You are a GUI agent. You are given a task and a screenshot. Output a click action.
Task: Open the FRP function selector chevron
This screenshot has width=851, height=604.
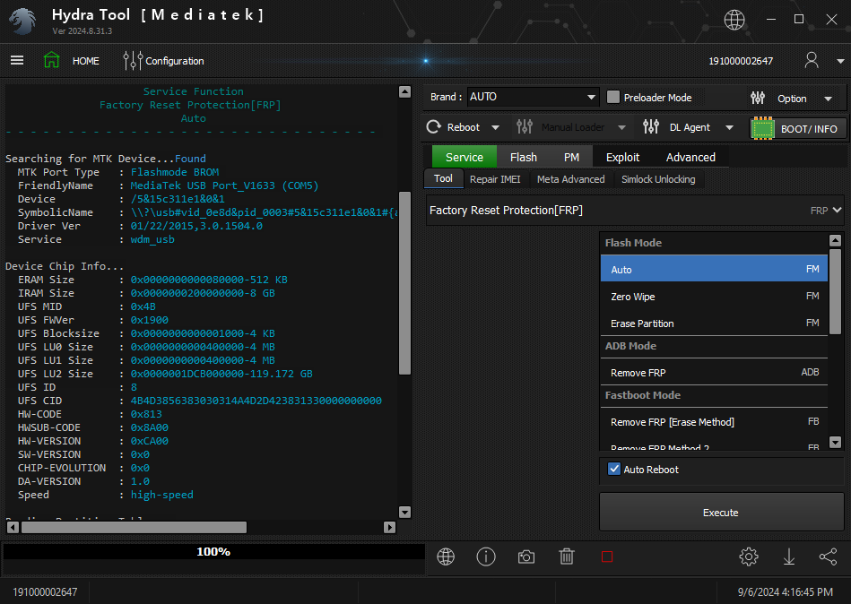(x=837, y=210)
